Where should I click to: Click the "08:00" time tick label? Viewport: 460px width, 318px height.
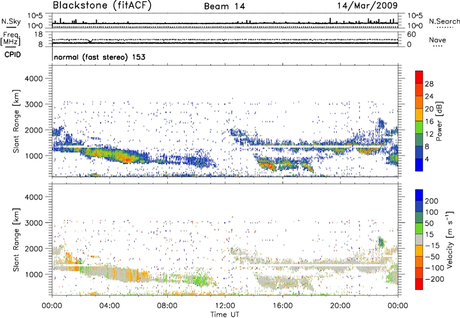point(167,306)
